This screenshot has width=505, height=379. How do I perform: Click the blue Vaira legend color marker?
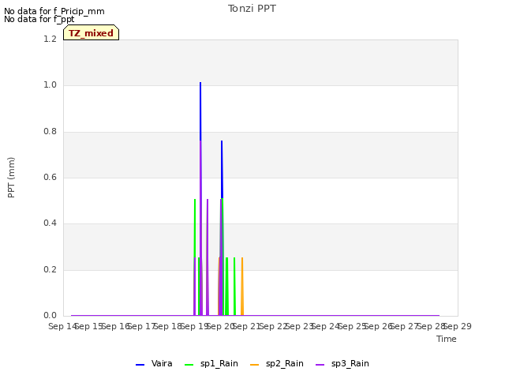tap(140, 365)
